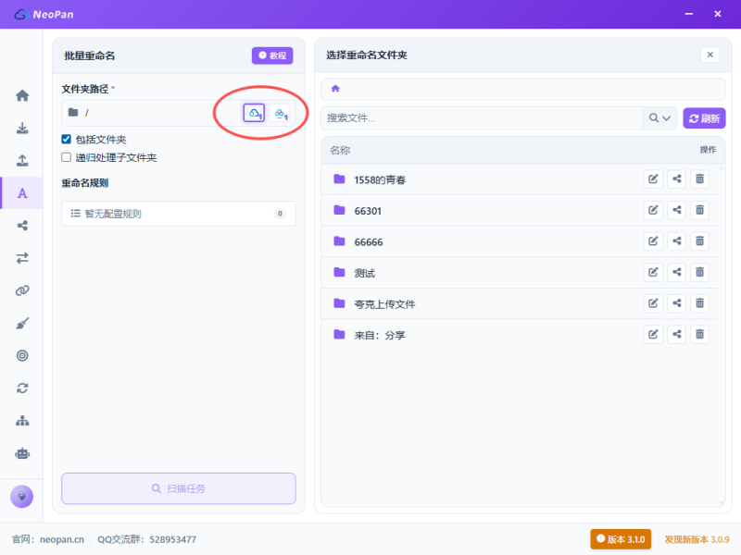741x555 pixels.
Task: Click the purple diamond VIP icon
Action: 21,496
